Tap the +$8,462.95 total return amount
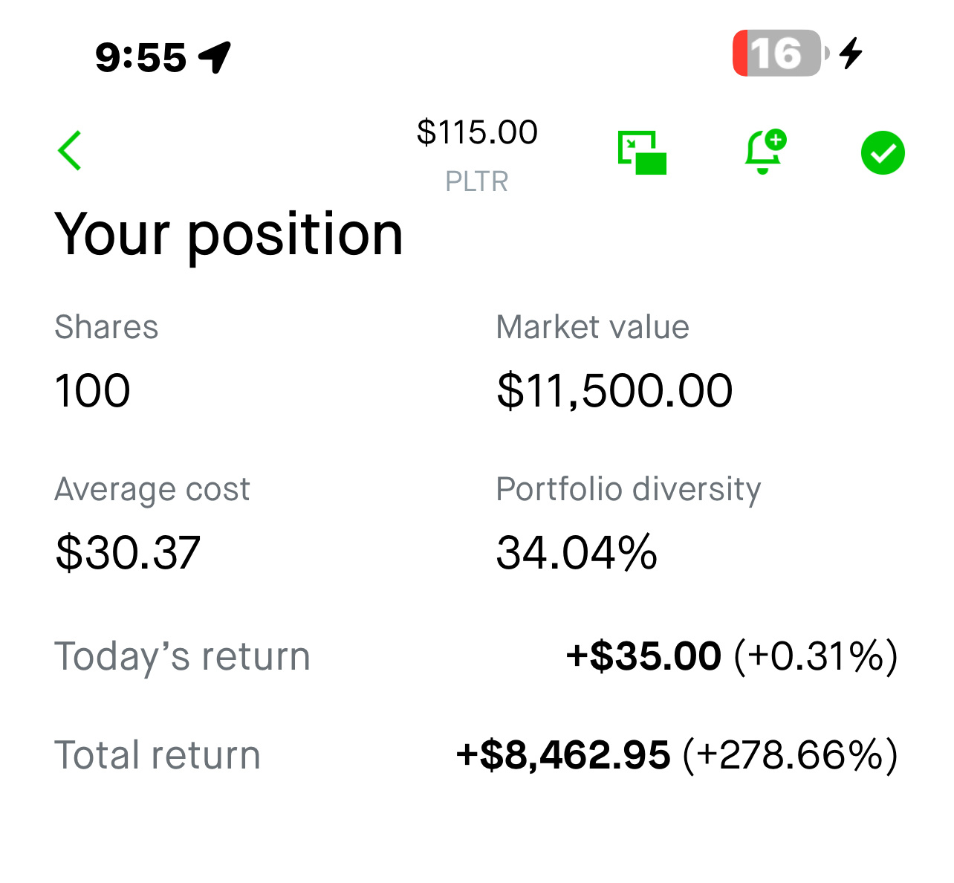The image size is (954, 883). click(563, 755)
